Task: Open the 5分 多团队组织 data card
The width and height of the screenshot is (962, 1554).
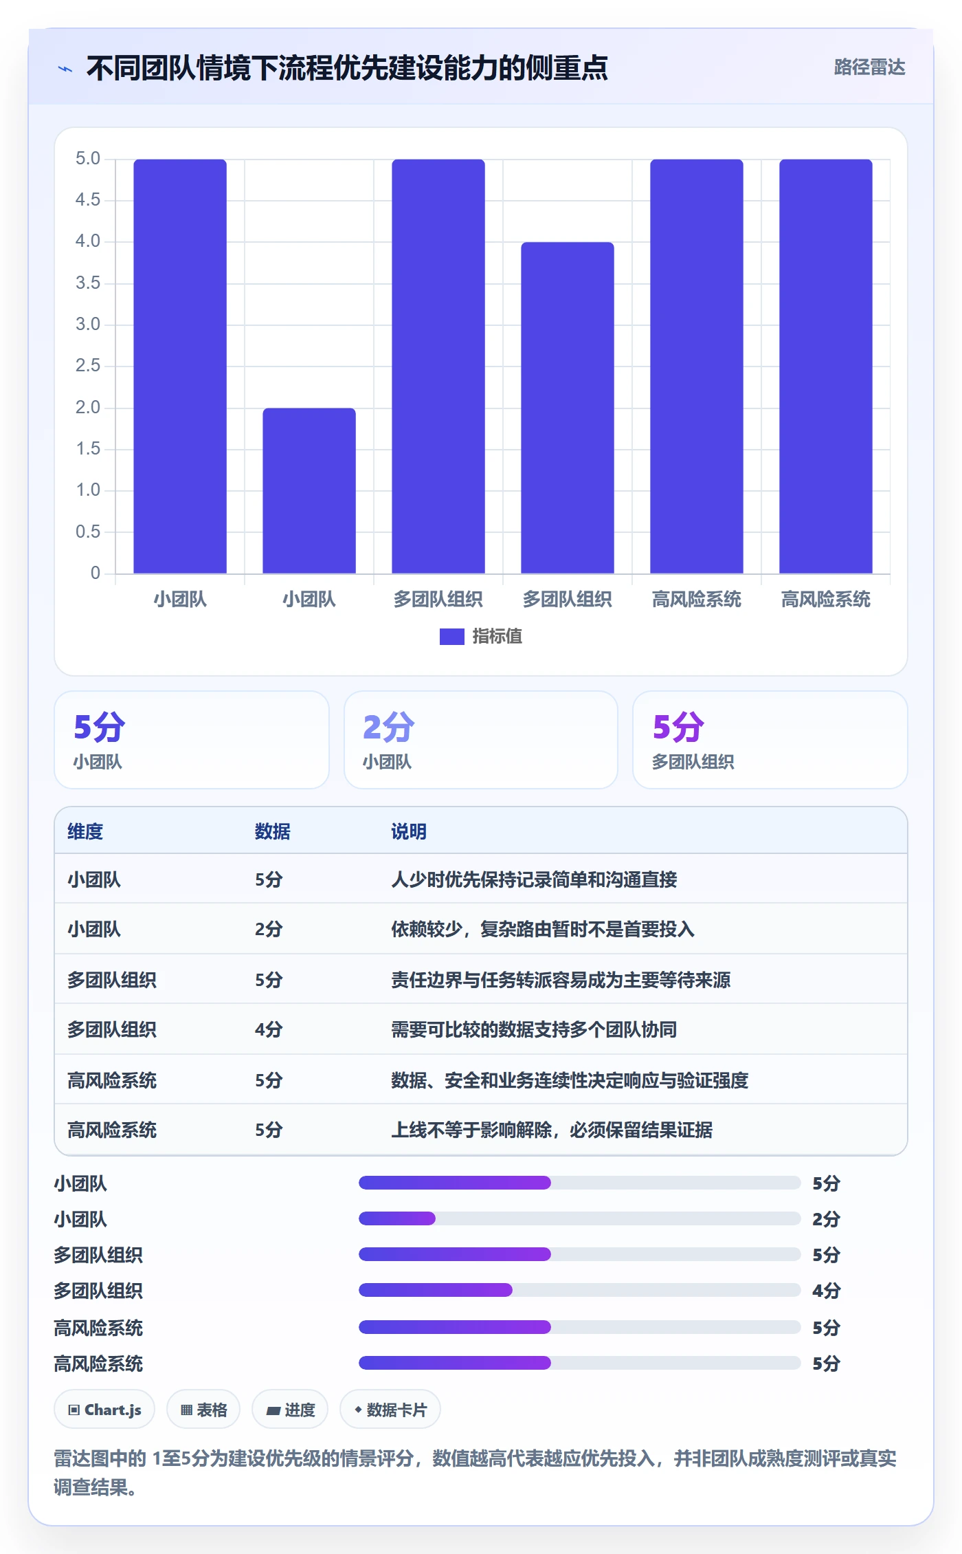Action: click(770, 740)
